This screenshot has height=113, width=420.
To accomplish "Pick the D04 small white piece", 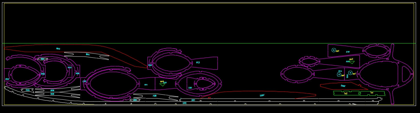I will click(x=42, y=59).
